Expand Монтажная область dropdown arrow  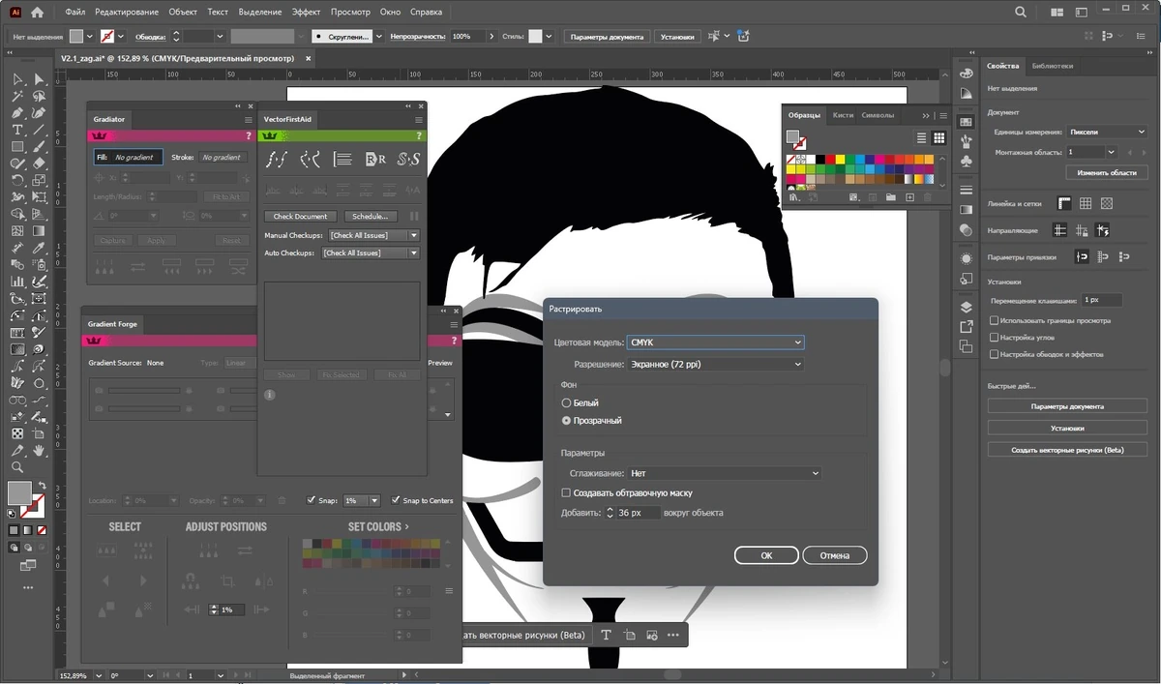pos(1111,152)
